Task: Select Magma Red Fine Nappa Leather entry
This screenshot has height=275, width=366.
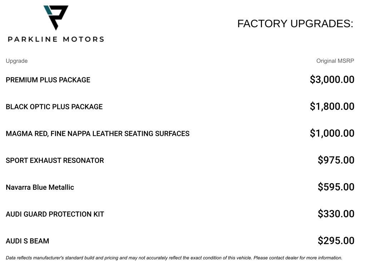Action: coord(98,134)
